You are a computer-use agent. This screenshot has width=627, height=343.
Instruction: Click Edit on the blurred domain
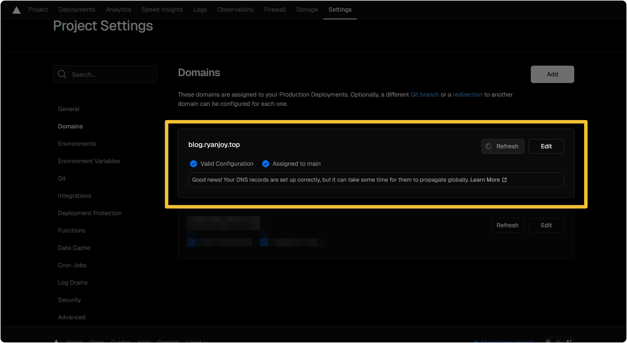click(x=546, y=225)
